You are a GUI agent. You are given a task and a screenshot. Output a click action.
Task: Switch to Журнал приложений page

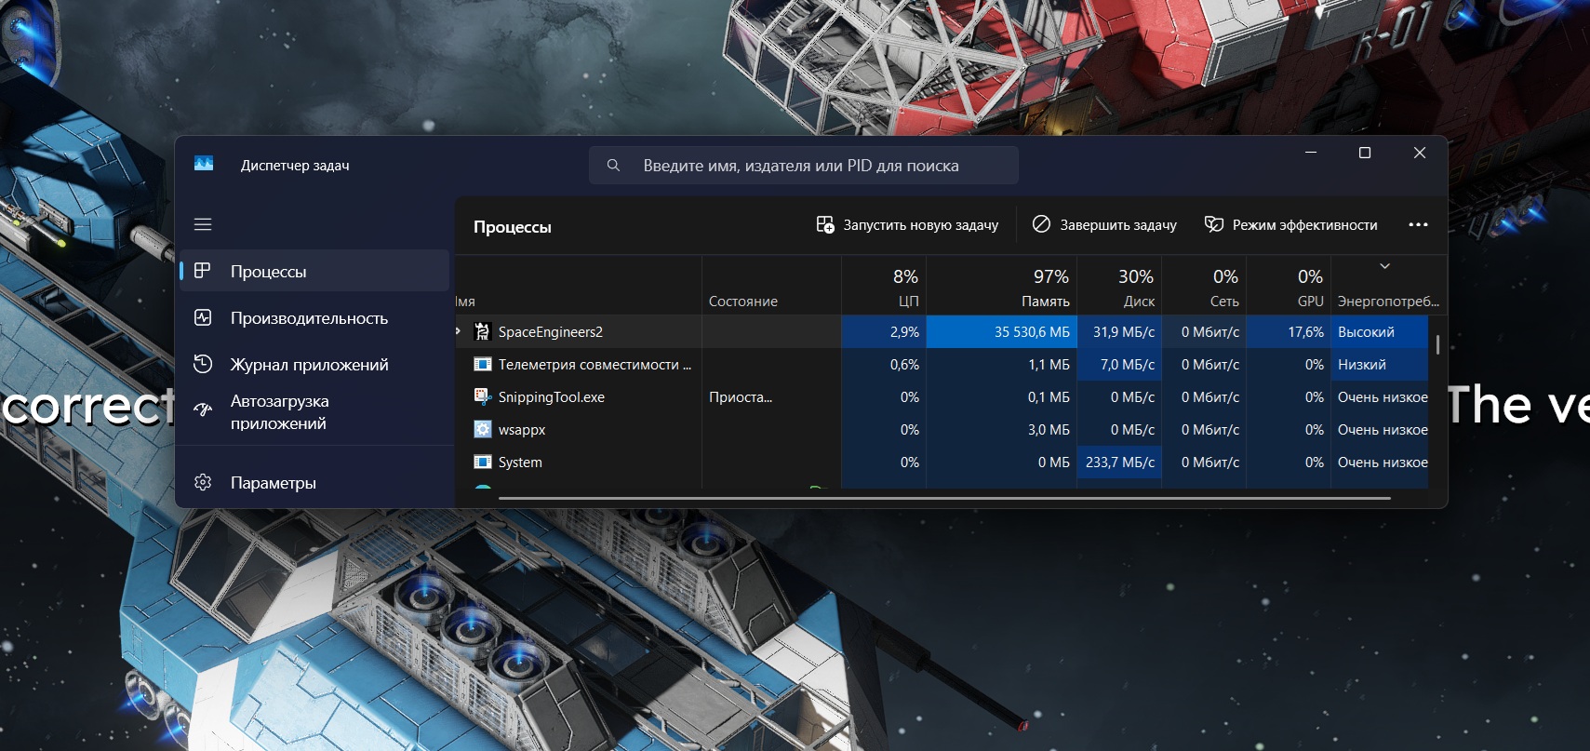[x=309, y=365]
